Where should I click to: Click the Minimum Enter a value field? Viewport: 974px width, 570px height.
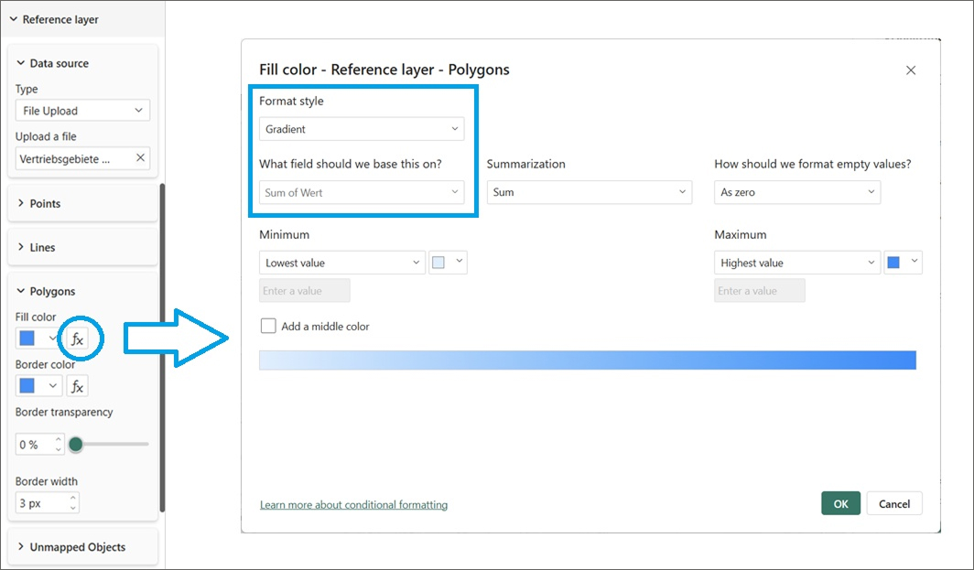coord(304,290)
